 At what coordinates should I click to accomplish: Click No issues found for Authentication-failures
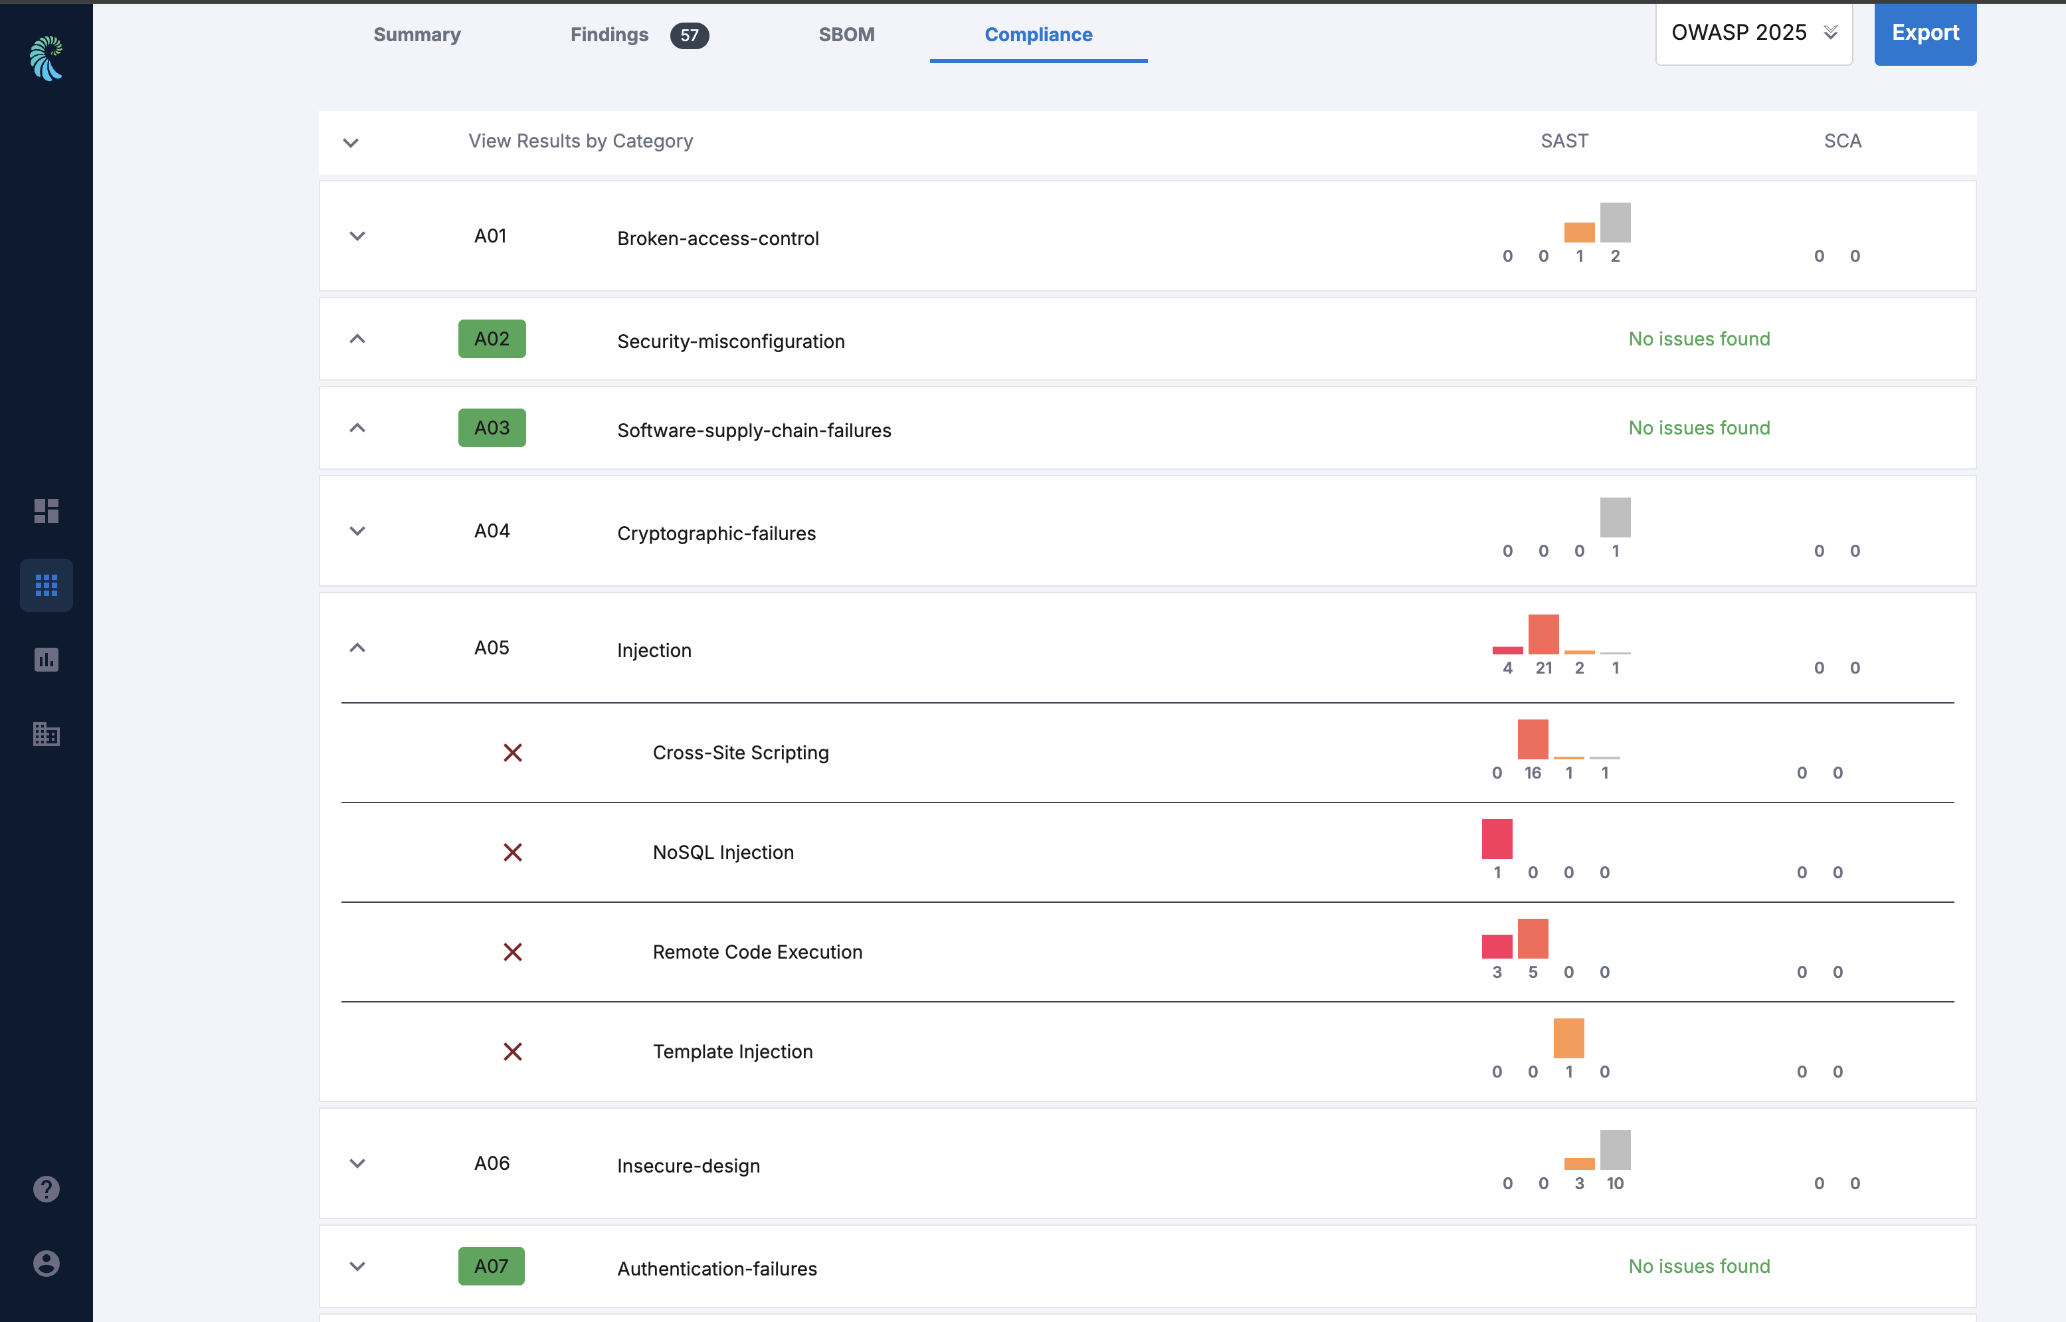click(1699, 1266)
